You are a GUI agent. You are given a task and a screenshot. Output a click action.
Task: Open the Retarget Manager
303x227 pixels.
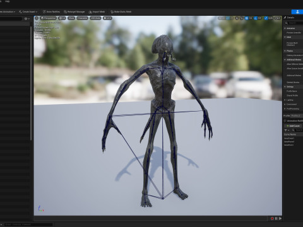click(74, 12)
